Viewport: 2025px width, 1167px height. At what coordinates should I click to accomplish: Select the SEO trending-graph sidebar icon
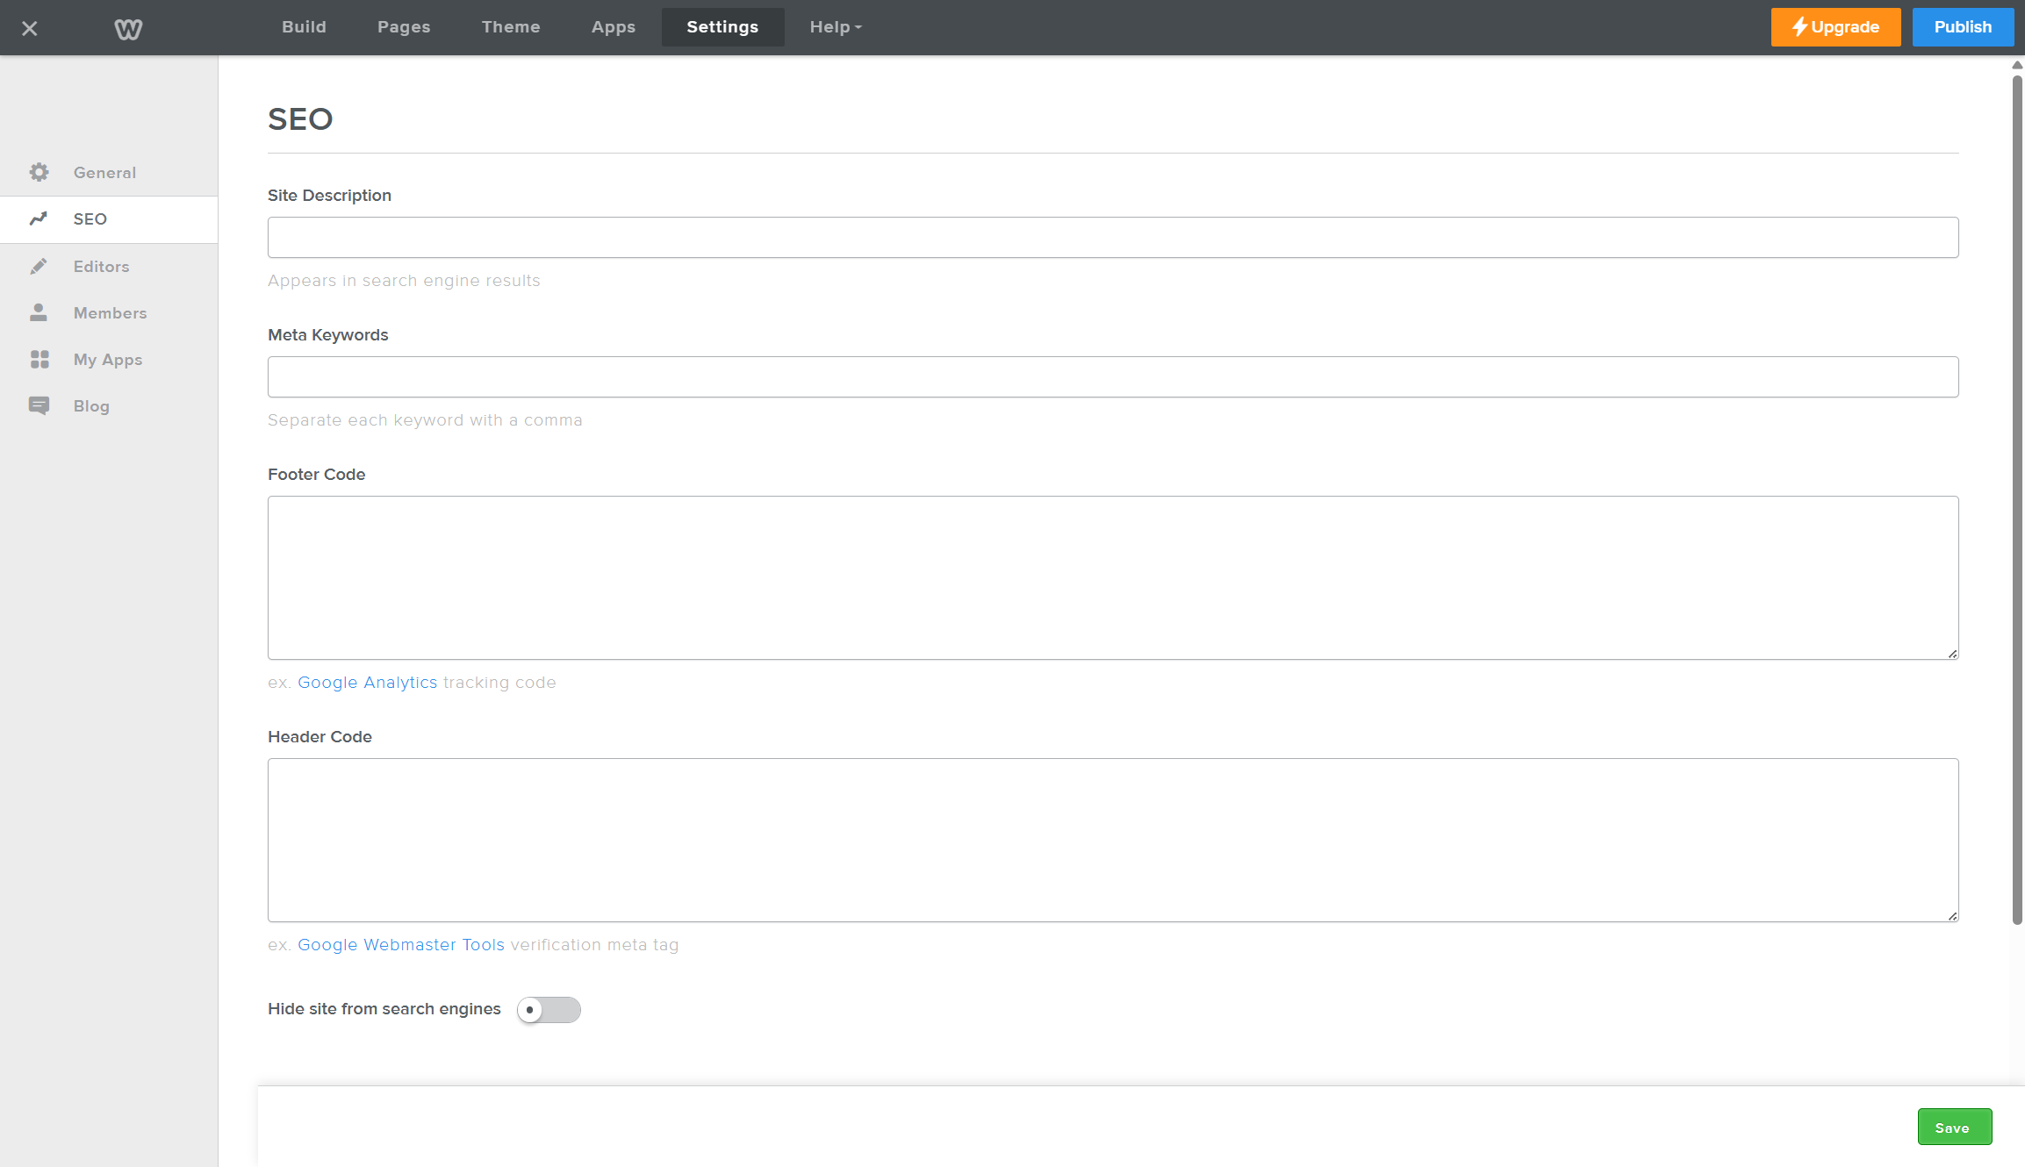[x=39, y=218]
